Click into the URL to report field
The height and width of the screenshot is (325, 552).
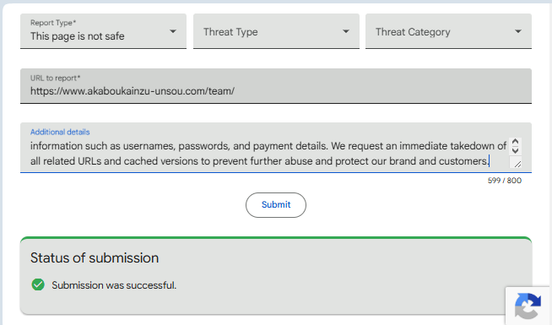pyautogui.click(x=276, y=86)
